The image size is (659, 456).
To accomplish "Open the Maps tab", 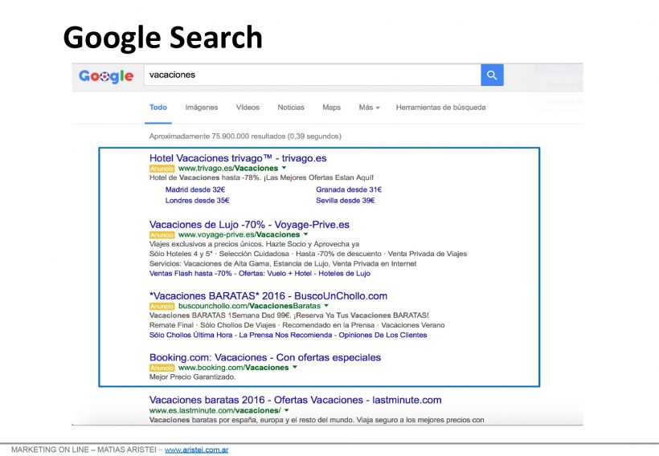I will click(x=331, y=108).
